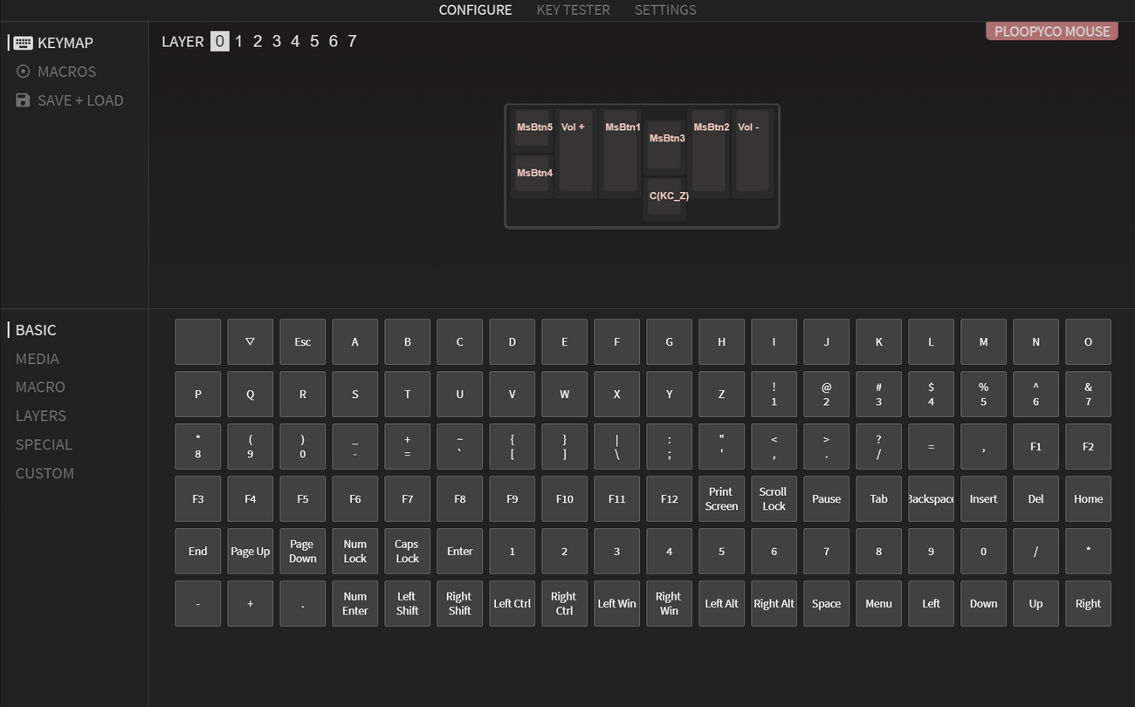Choose the Caps Lock keycode
The image size is (1135, 707).
407,551
